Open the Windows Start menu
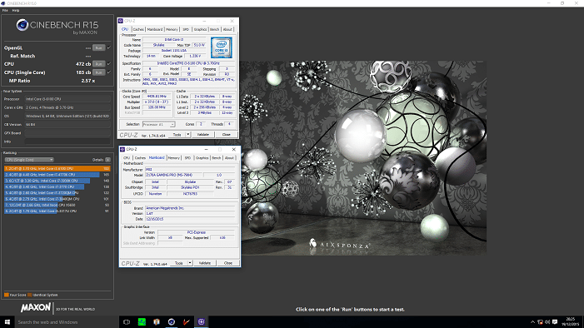 (7, 322)
